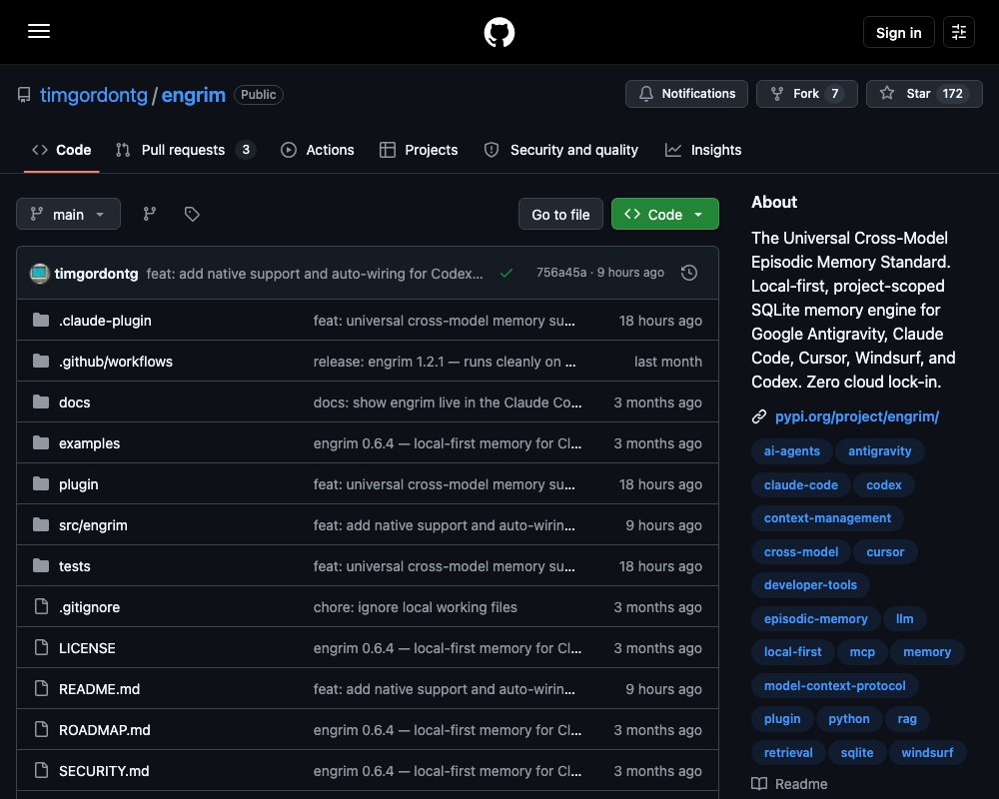Select the antigravity topic tag
Viewport: 999px width, 799px height.
[879, 451]
